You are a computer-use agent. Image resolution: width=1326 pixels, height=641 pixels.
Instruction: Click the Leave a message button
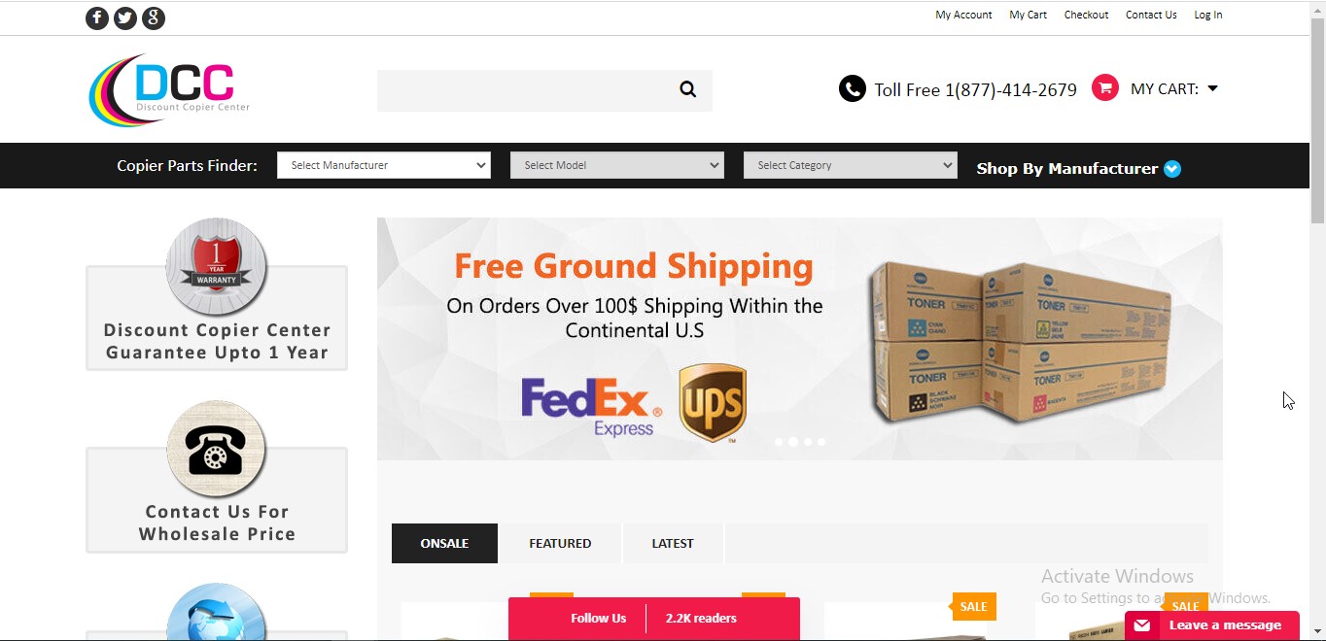coord(1212,625)
